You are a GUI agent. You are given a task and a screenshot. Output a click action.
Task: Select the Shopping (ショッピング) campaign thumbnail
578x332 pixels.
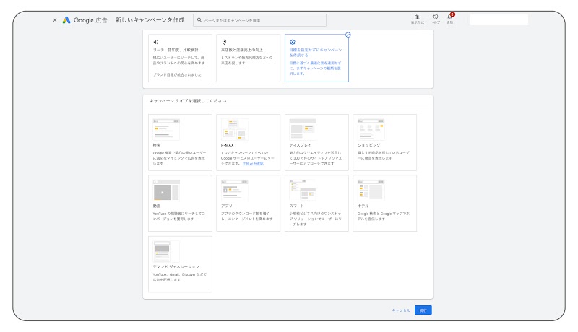pos(371,129)
